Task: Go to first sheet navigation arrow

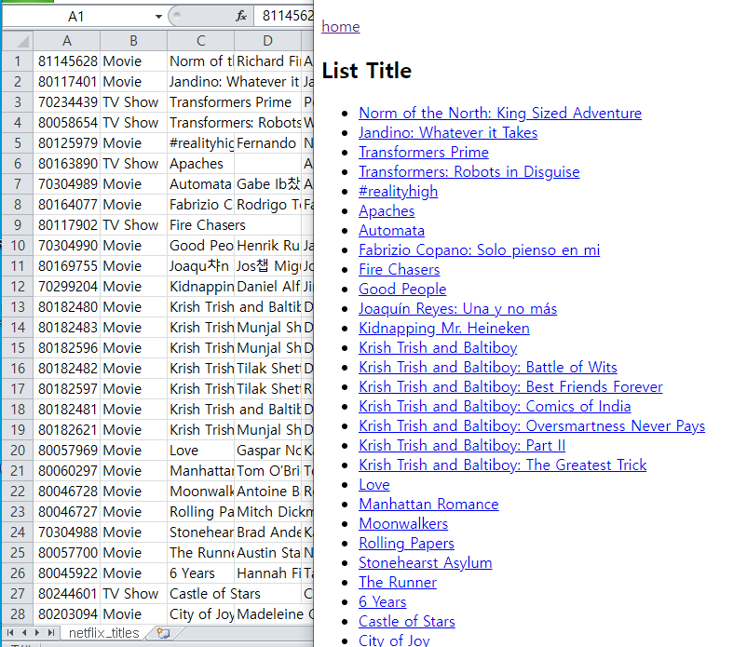Action: coord(10,633)
